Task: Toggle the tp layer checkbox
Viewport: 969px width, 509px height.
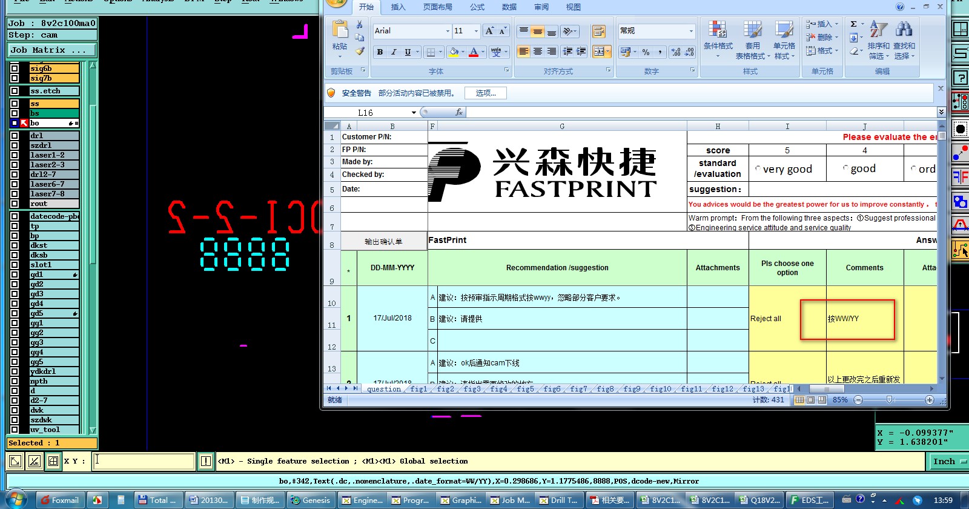Action: 15,226
